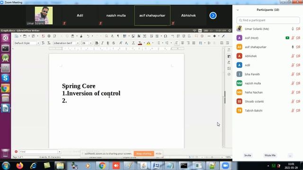Expand the Undo history dropdown arrow
Viewport: 303px width, 170px height.
point(92,36)
